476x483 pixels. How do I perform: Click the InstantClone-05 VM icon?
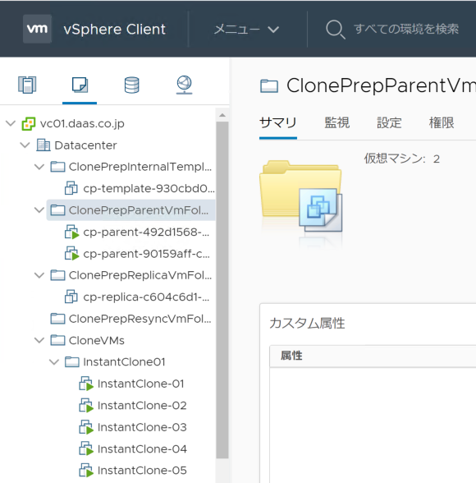[x=86, y=471]
